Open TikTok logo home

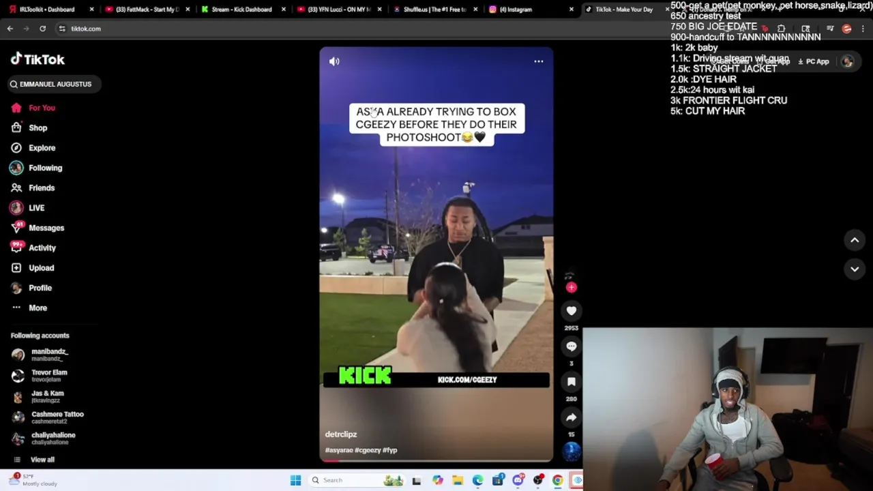(38, 59)
